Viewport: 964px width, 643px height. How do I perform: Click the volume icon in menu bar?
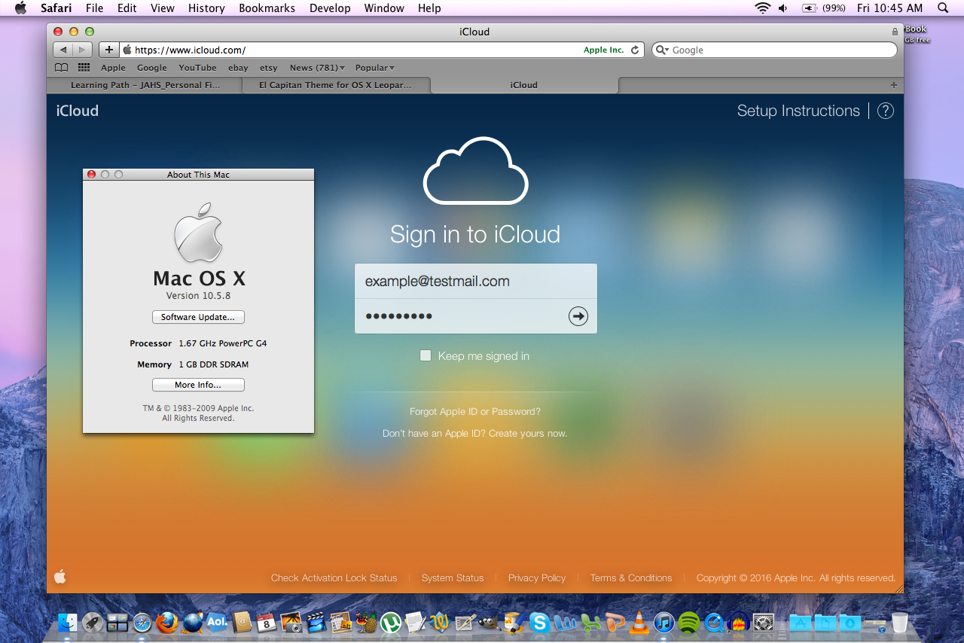coord(782,8)
